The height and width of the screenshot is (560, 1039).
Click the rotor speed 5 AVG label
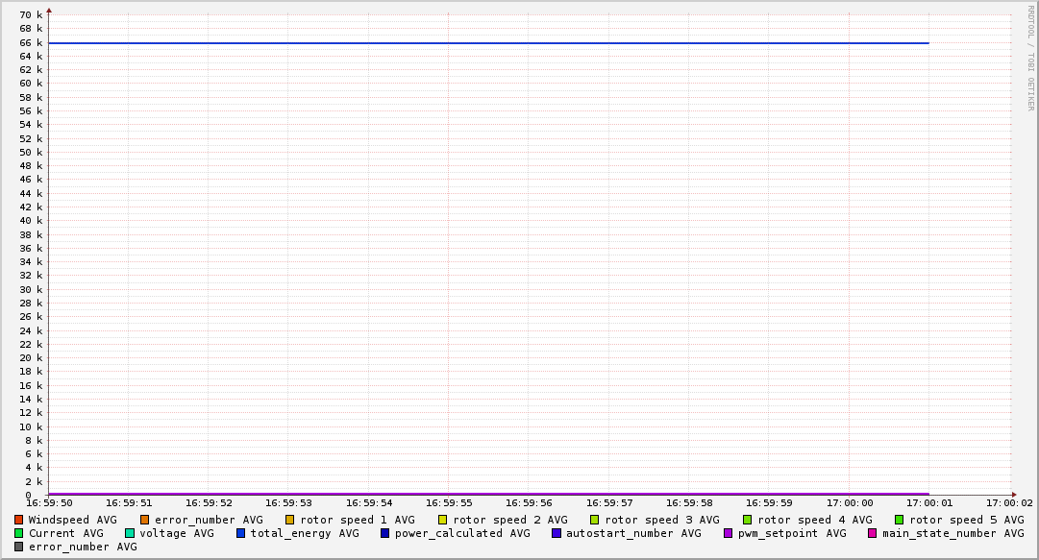point(967,520)
